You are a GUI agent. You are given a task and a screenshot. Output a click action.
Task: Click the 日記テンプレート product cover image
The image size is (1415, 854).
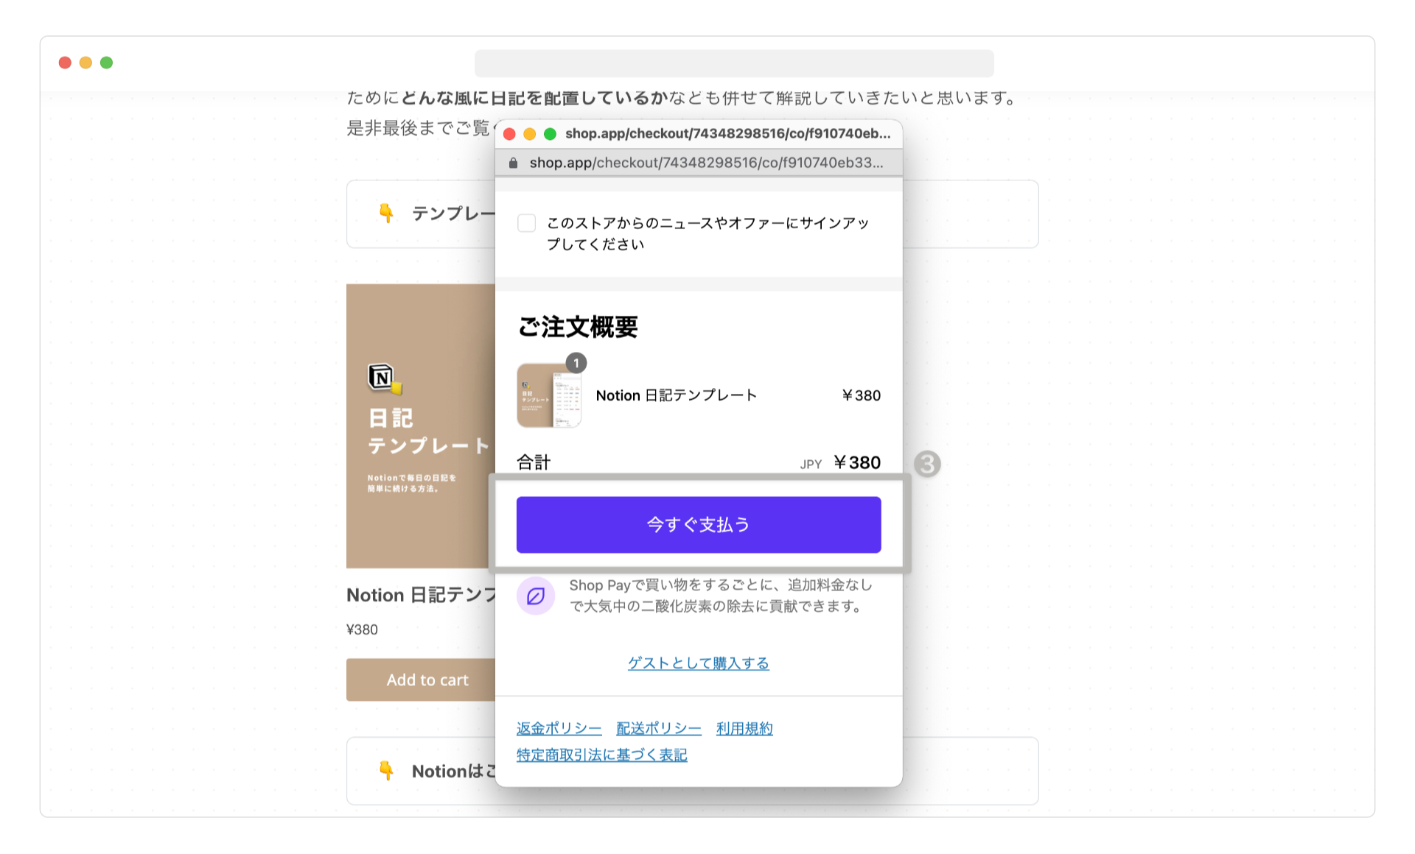pyautogui.click(x=421, y=426)
